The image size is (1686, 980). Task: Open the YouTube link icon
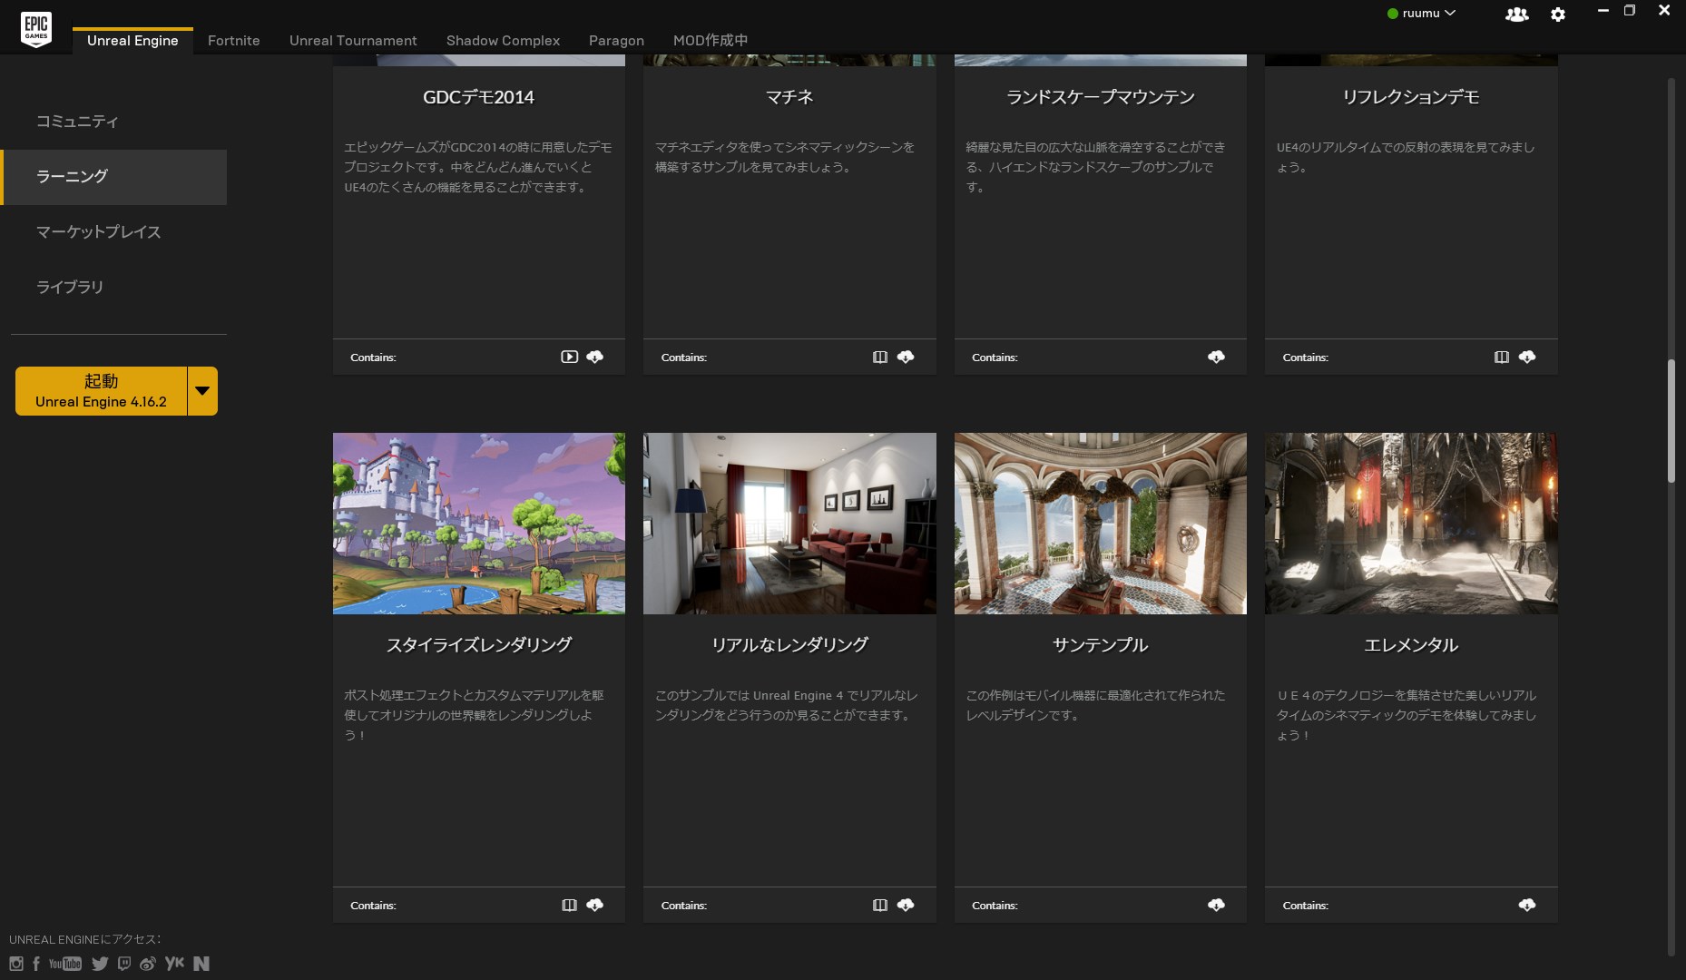tap(65, 964)
